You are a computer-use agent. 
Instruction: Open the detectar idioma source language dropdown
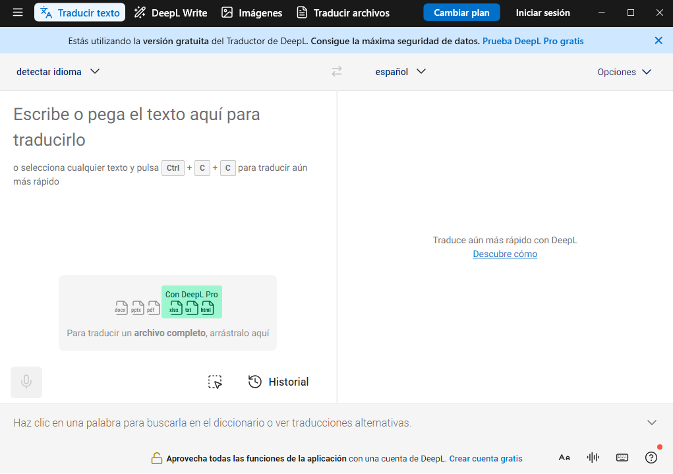tap(58, 72)
